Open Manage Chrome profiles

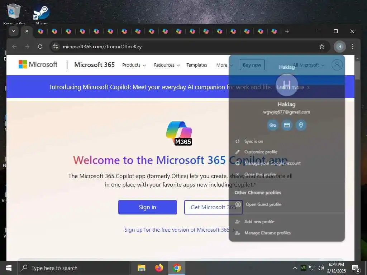pos(287,233)
